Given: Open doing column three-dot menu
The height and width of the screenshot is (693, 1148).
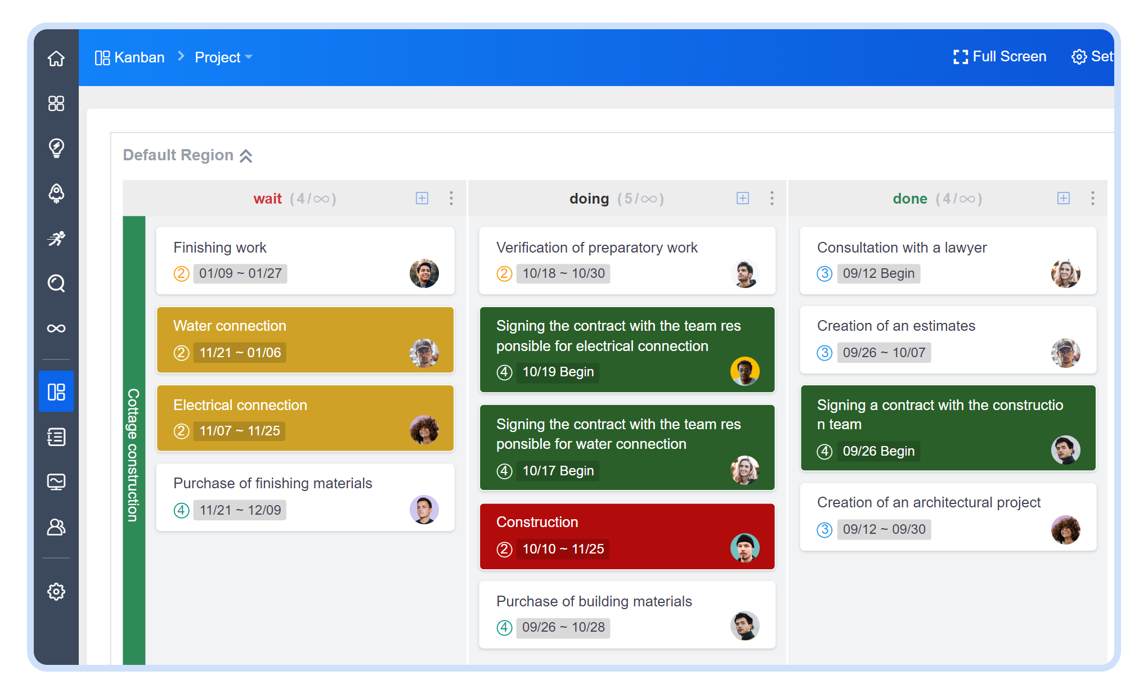Looking at the screenshot, I should pos(772,198).
